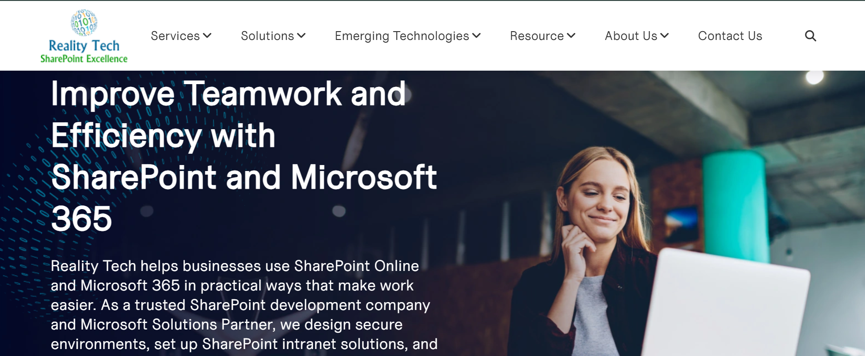Expand the Solutions chevron arrow
Screen dimensions: 865x356
point(301,35)
